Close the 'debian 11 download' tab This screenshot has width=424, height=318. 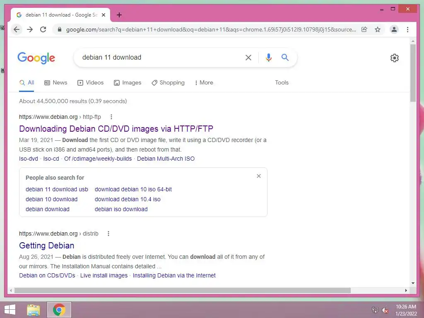[103, 15]
